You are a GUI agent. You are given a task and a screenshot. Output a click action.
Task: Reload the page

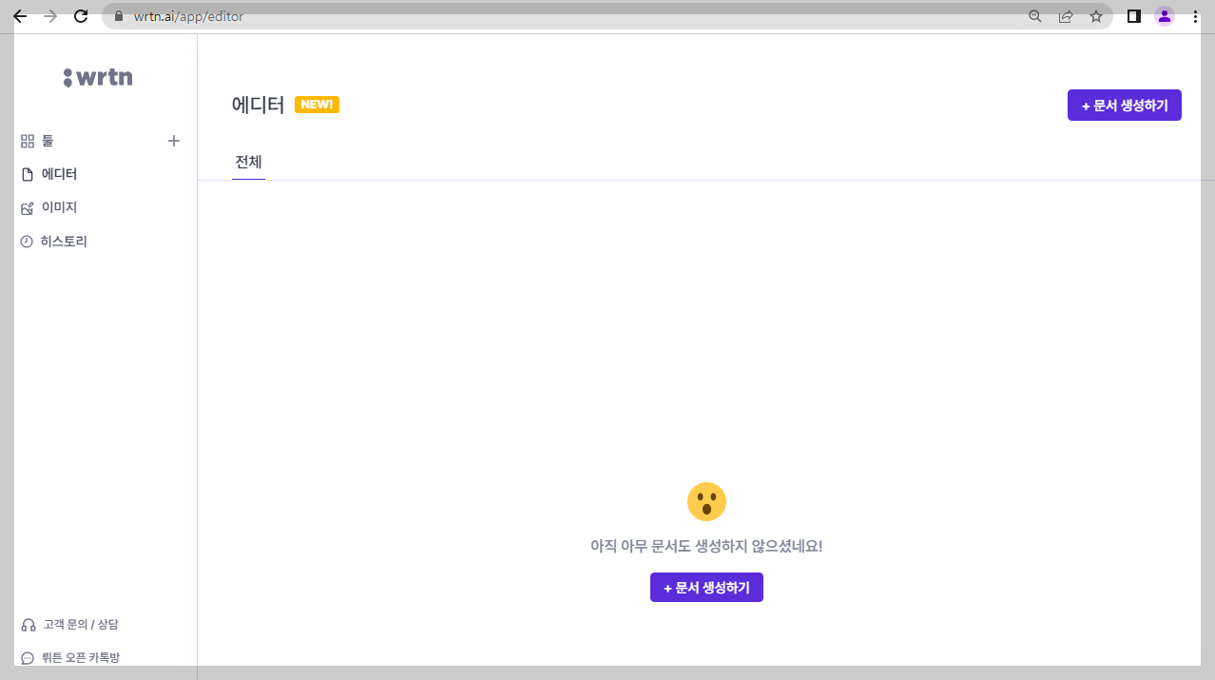tap(80, 16)
